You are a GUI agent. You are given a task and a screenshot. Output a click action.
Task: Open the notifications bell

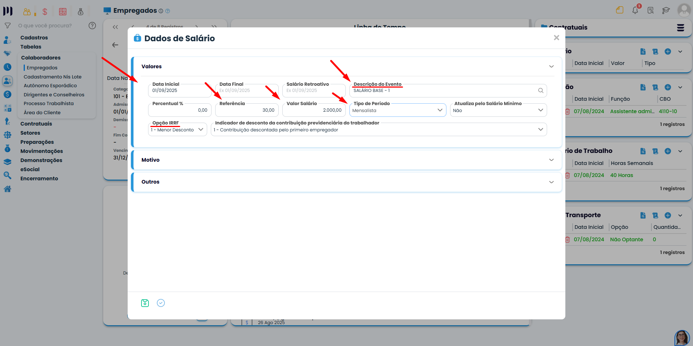(x=635, y=10)
